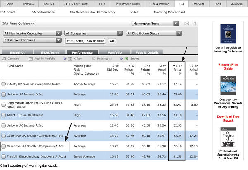Open the All Companies dropdown

point(94,33)
